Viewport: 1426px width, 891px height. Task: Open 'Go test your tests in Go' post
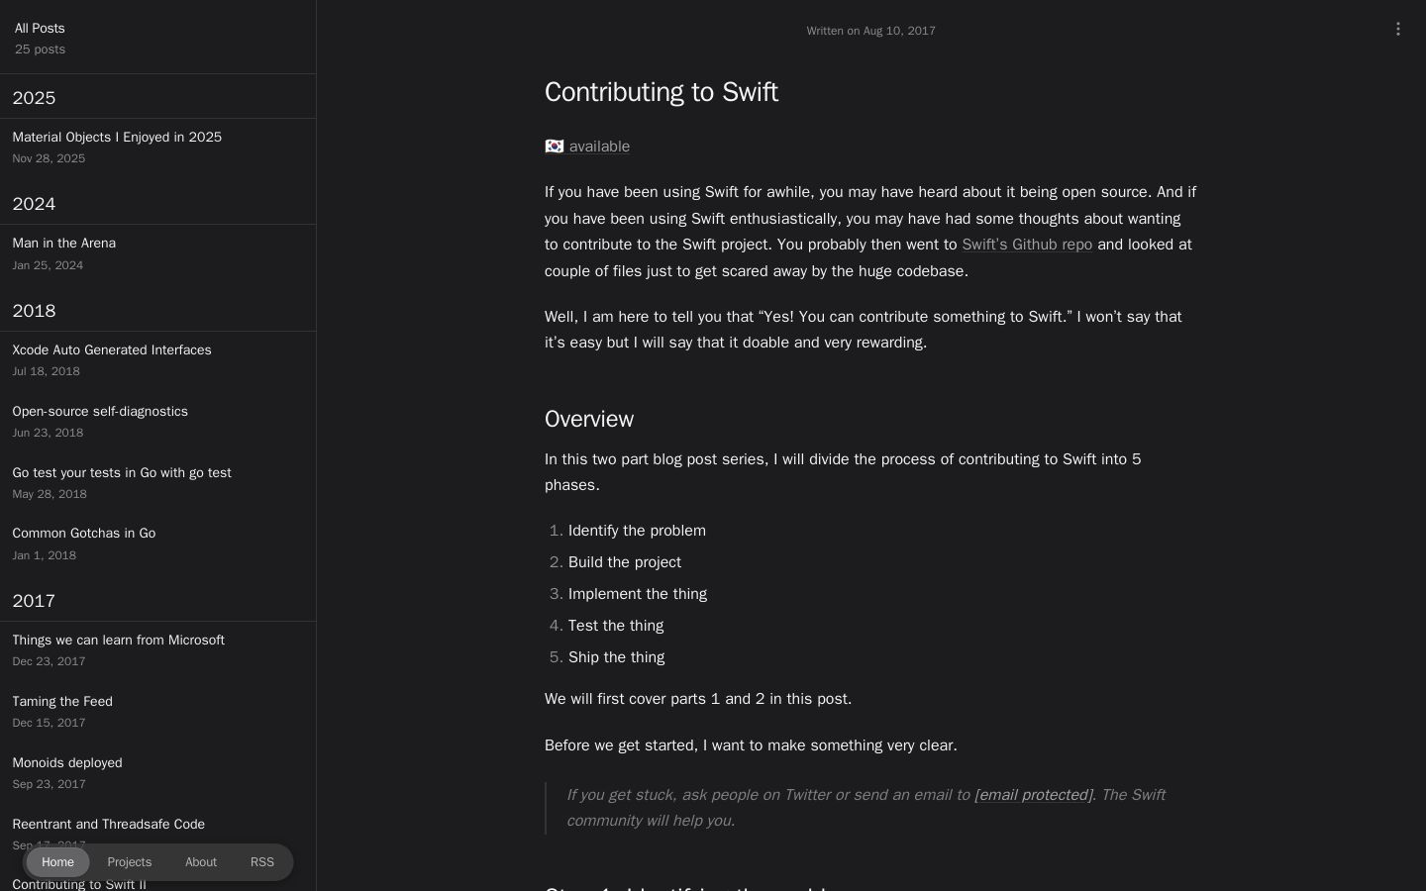tap(157, 483)
